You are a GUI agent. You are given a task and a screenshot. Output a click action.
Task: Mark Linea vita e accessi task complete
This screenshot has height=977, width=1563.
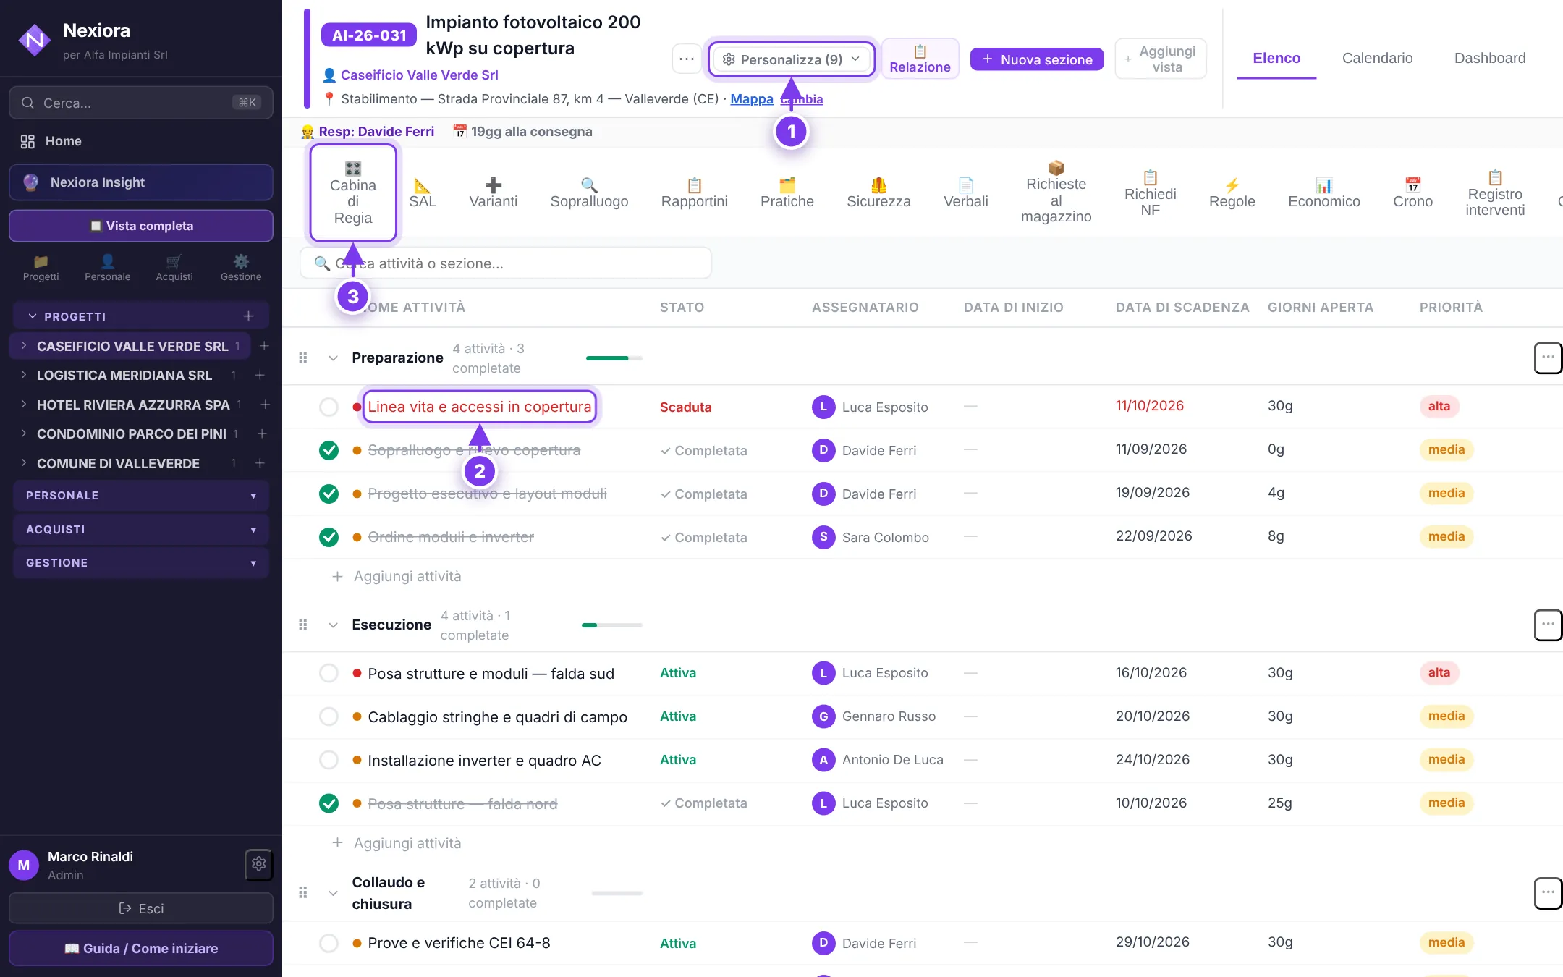tap(329, 407)
